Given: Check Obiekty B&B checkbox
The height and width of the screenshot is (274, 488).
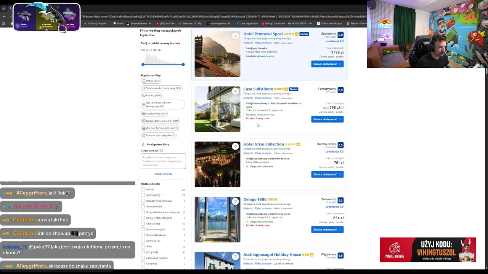Looking at the screenshot, I should pos(143,224).
